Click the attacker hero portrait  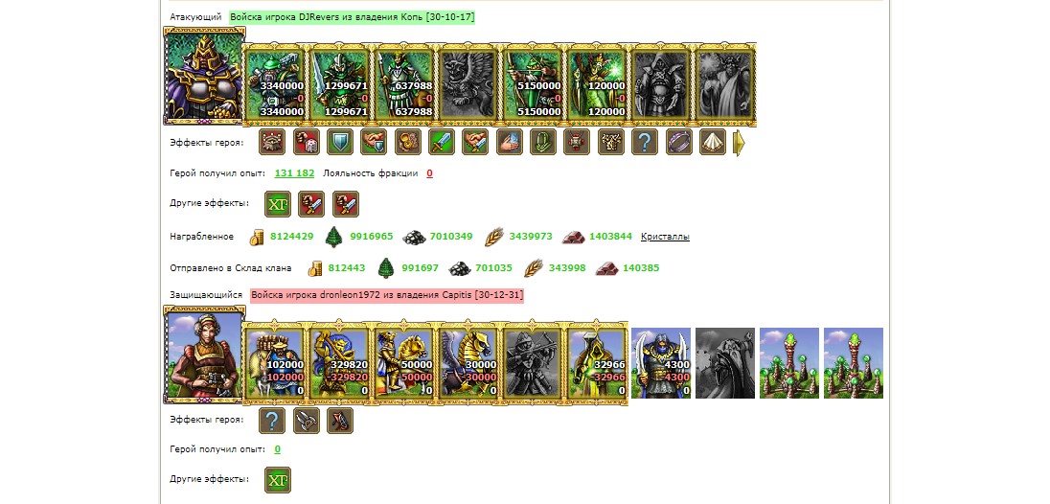pyautogui.click(x=204, y=76)
